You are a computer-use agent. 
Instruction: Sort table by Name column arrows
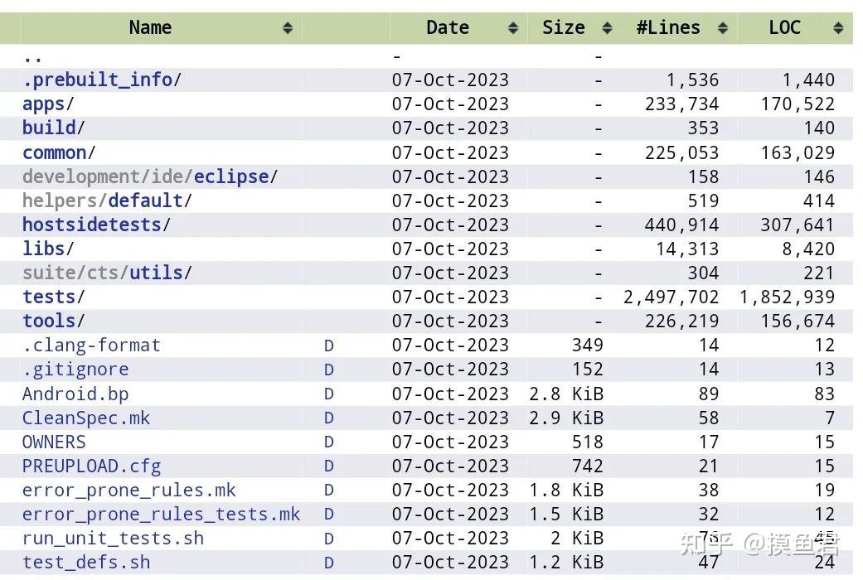[287, 28]
